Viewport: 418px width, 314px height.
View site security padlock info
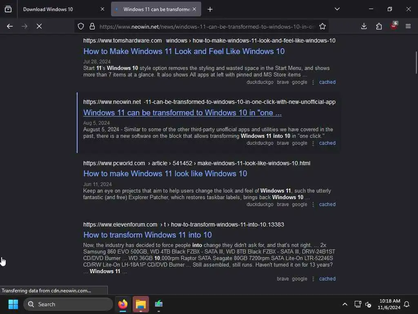pyautogui.click(x=92, y=26)
